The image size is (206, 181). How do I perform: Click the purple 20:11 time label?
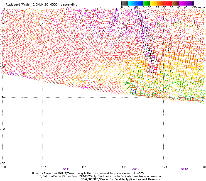[x=66, y=169]
